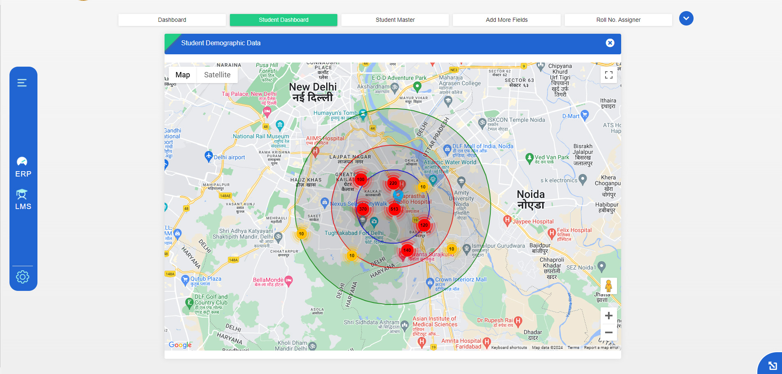Click the DLF Golf and Country Club icon
Image resolution: width=782 pixels, height=374 pixels.
[x=189, y=304]
